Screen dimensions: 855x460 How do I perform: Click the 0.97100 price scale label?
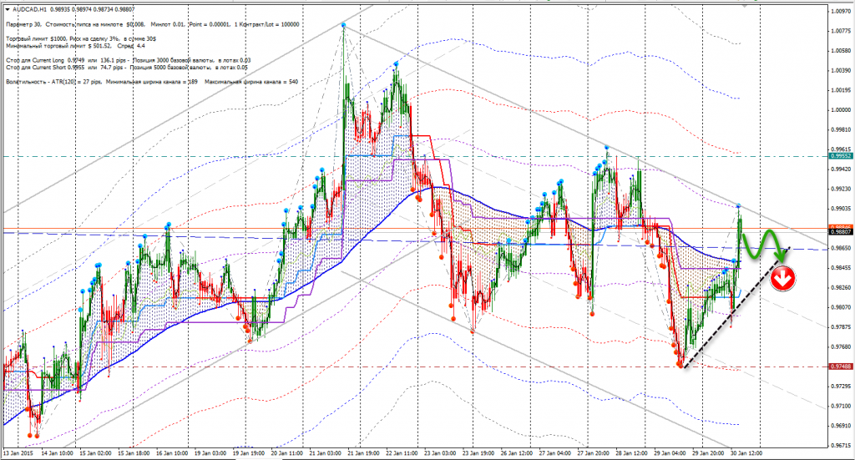(x=840, y=406)
